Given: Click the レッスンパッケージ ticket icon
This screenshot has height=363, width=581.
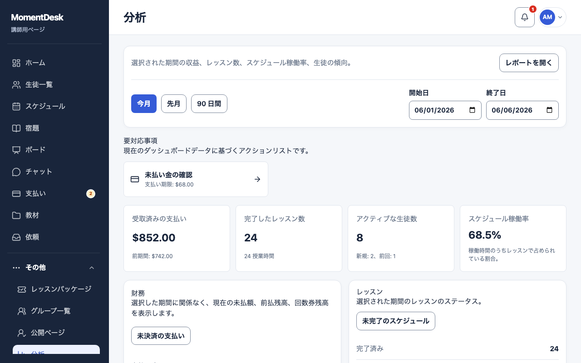Looking at the screenshot, I should click(22, 289).
